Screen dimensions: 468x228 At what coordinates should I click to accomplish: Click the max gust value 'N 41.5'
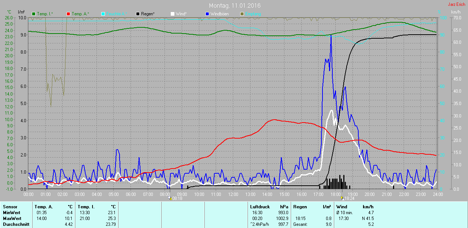click(367, 219)
